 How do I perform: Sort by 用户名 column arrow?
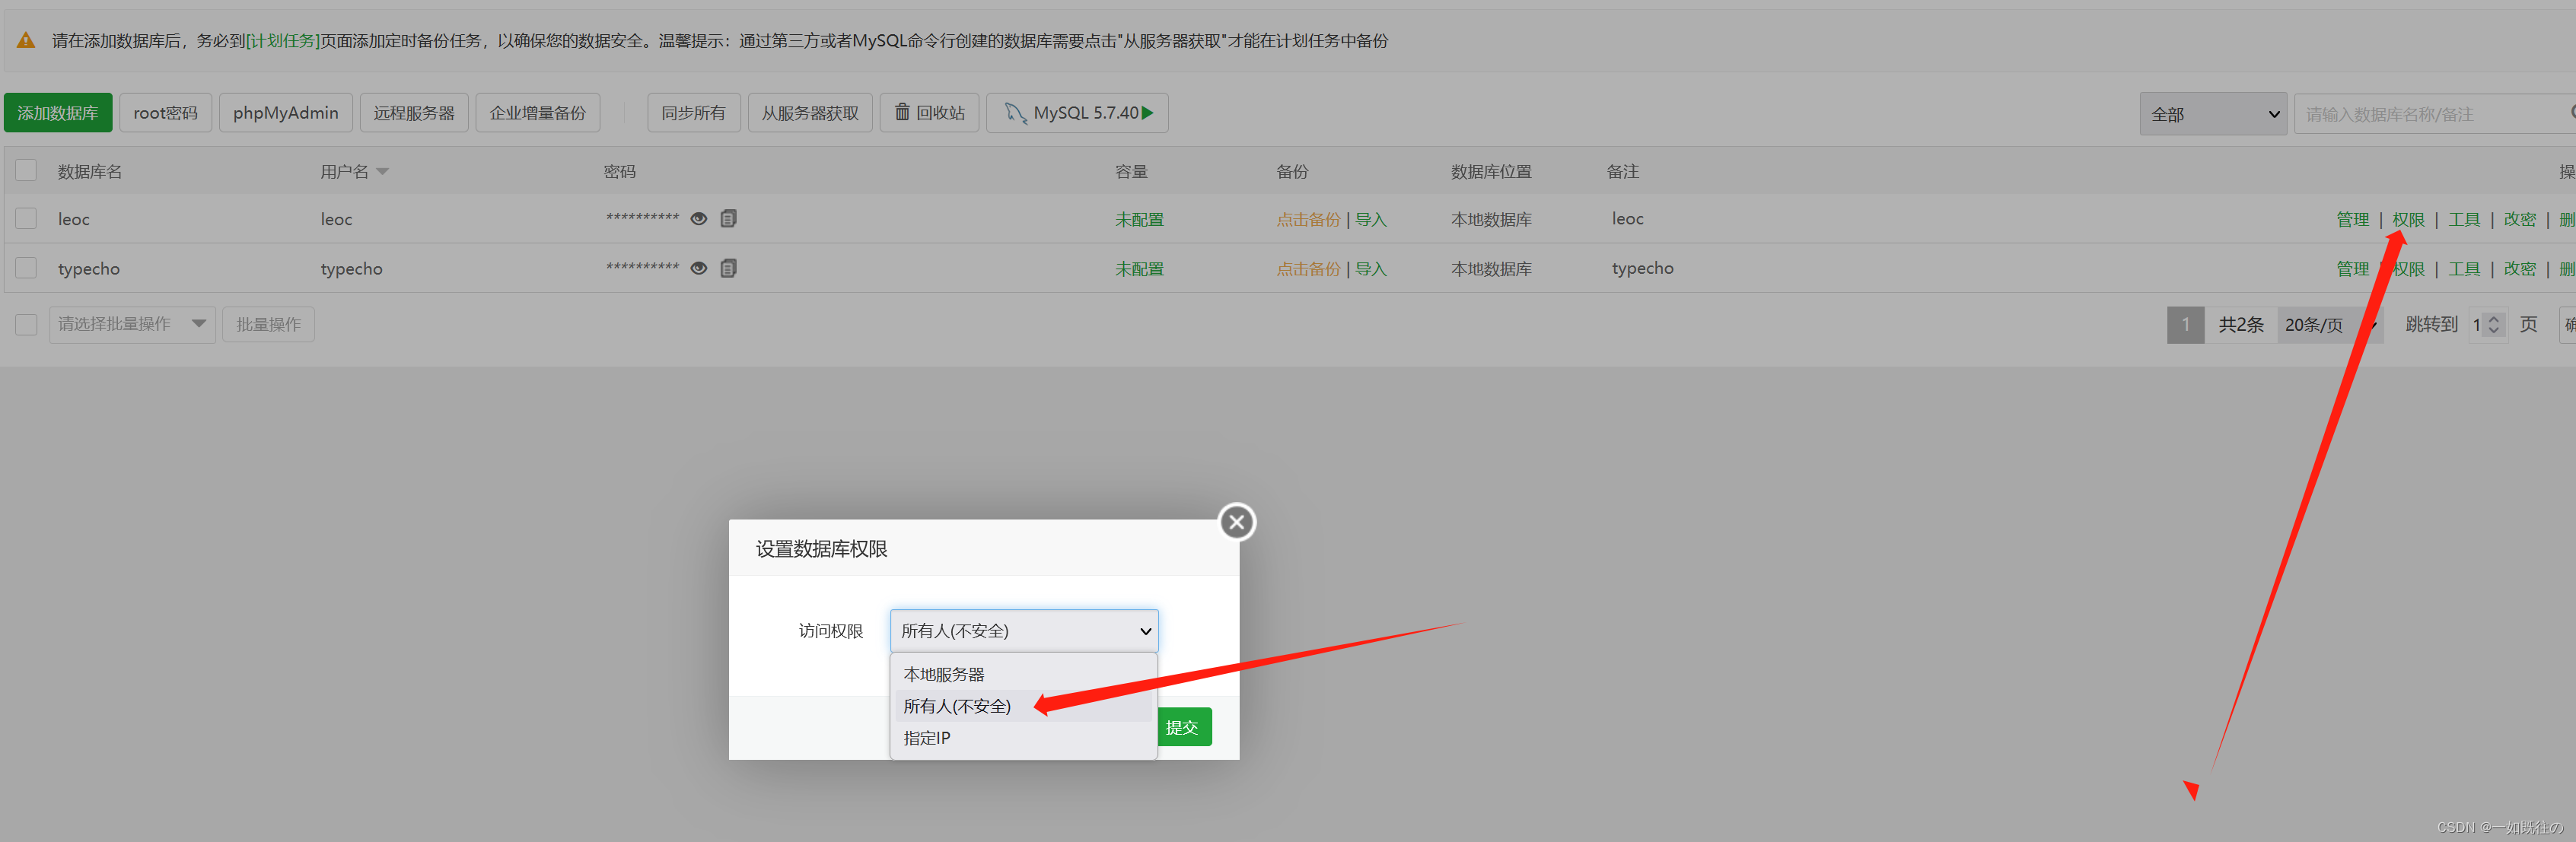tap(382, 172)
